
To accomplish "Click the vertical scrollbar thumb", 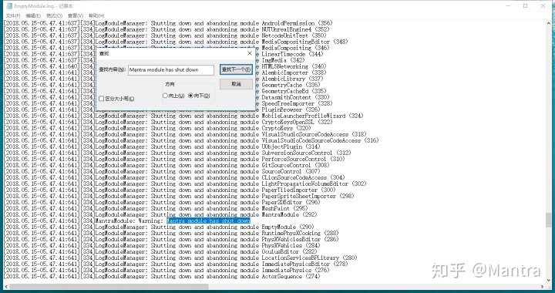I will [548, 220].
